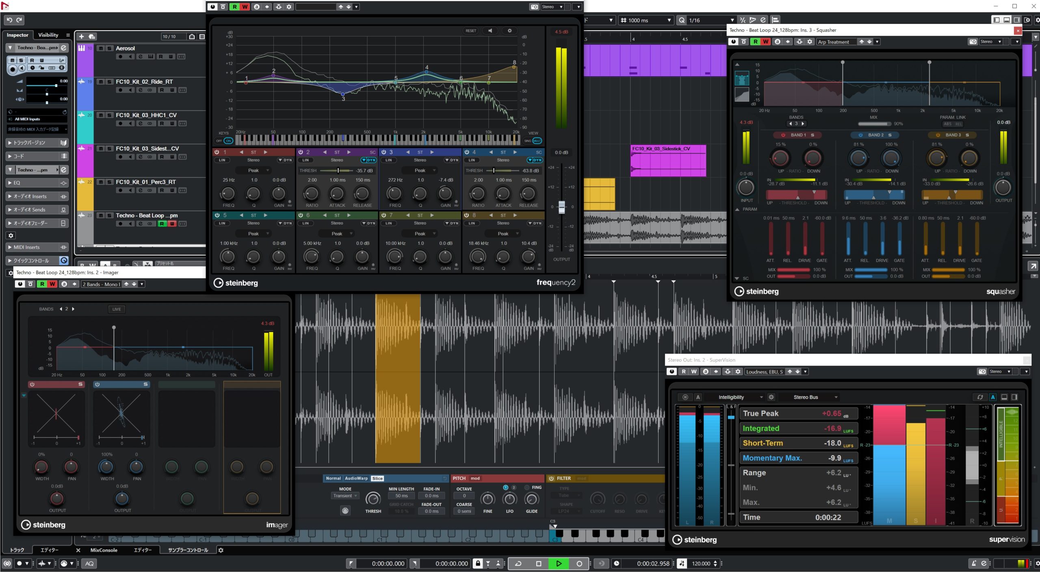Click the Write automation W in Frequency2
This screenshot has width=1040, height=572.
tap(245, 7)
